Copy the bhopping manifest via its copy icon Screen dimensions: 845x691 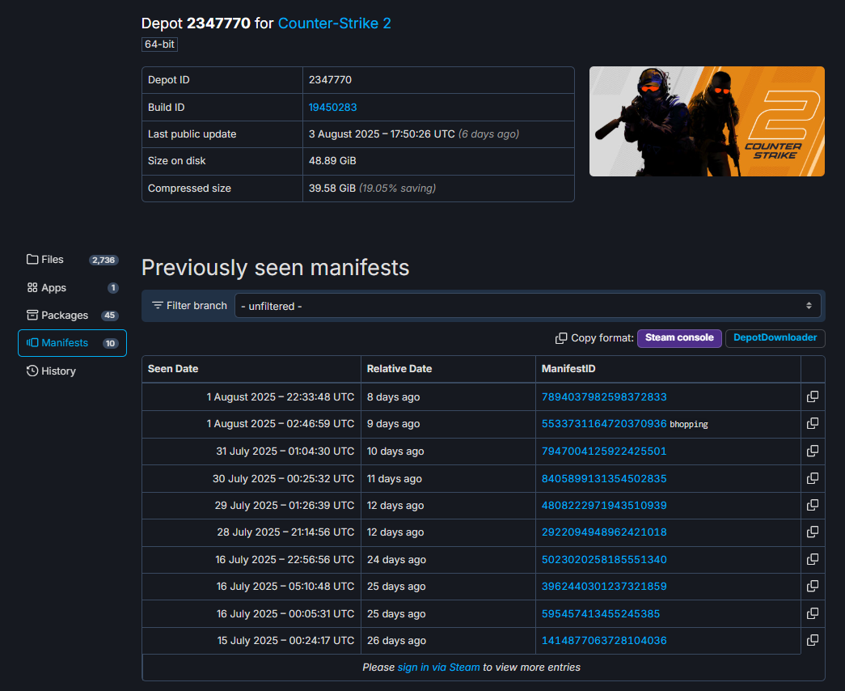pyautogui.click(x=812, y=424)
